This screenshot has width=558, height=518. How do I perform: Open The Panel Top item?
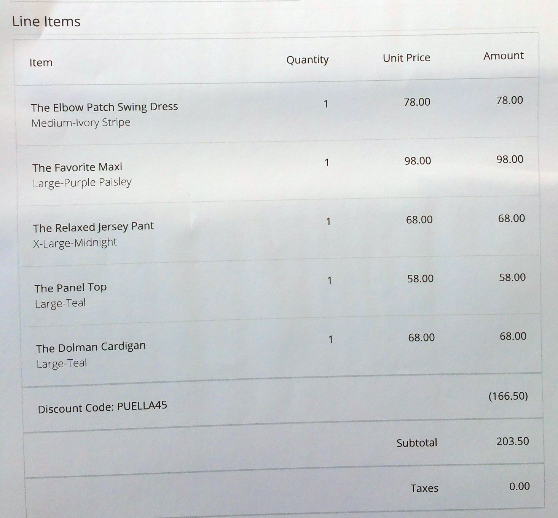click(x=70, y=288)
